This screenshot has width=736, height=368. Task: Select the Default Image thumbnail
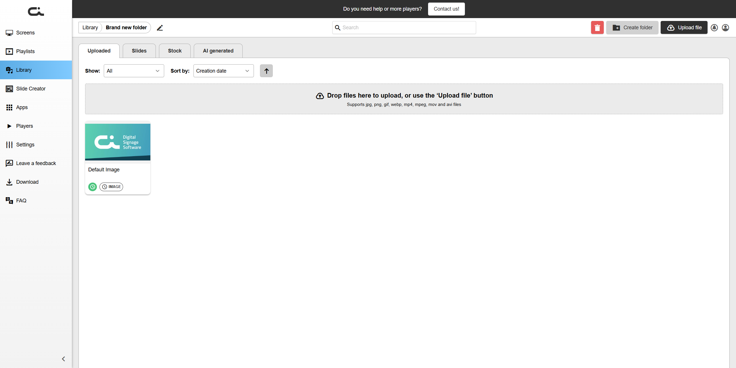(118, 142)
